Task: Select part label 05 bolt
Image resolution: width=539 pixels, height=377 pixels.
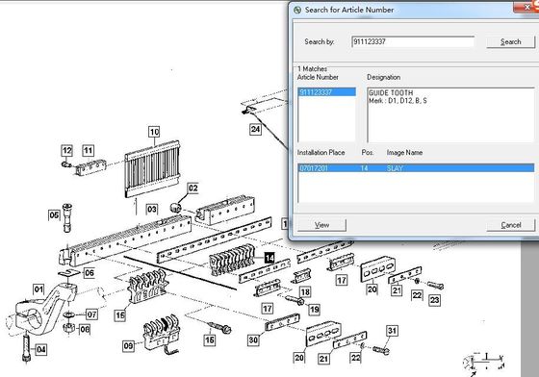Action: coord(54,215)
